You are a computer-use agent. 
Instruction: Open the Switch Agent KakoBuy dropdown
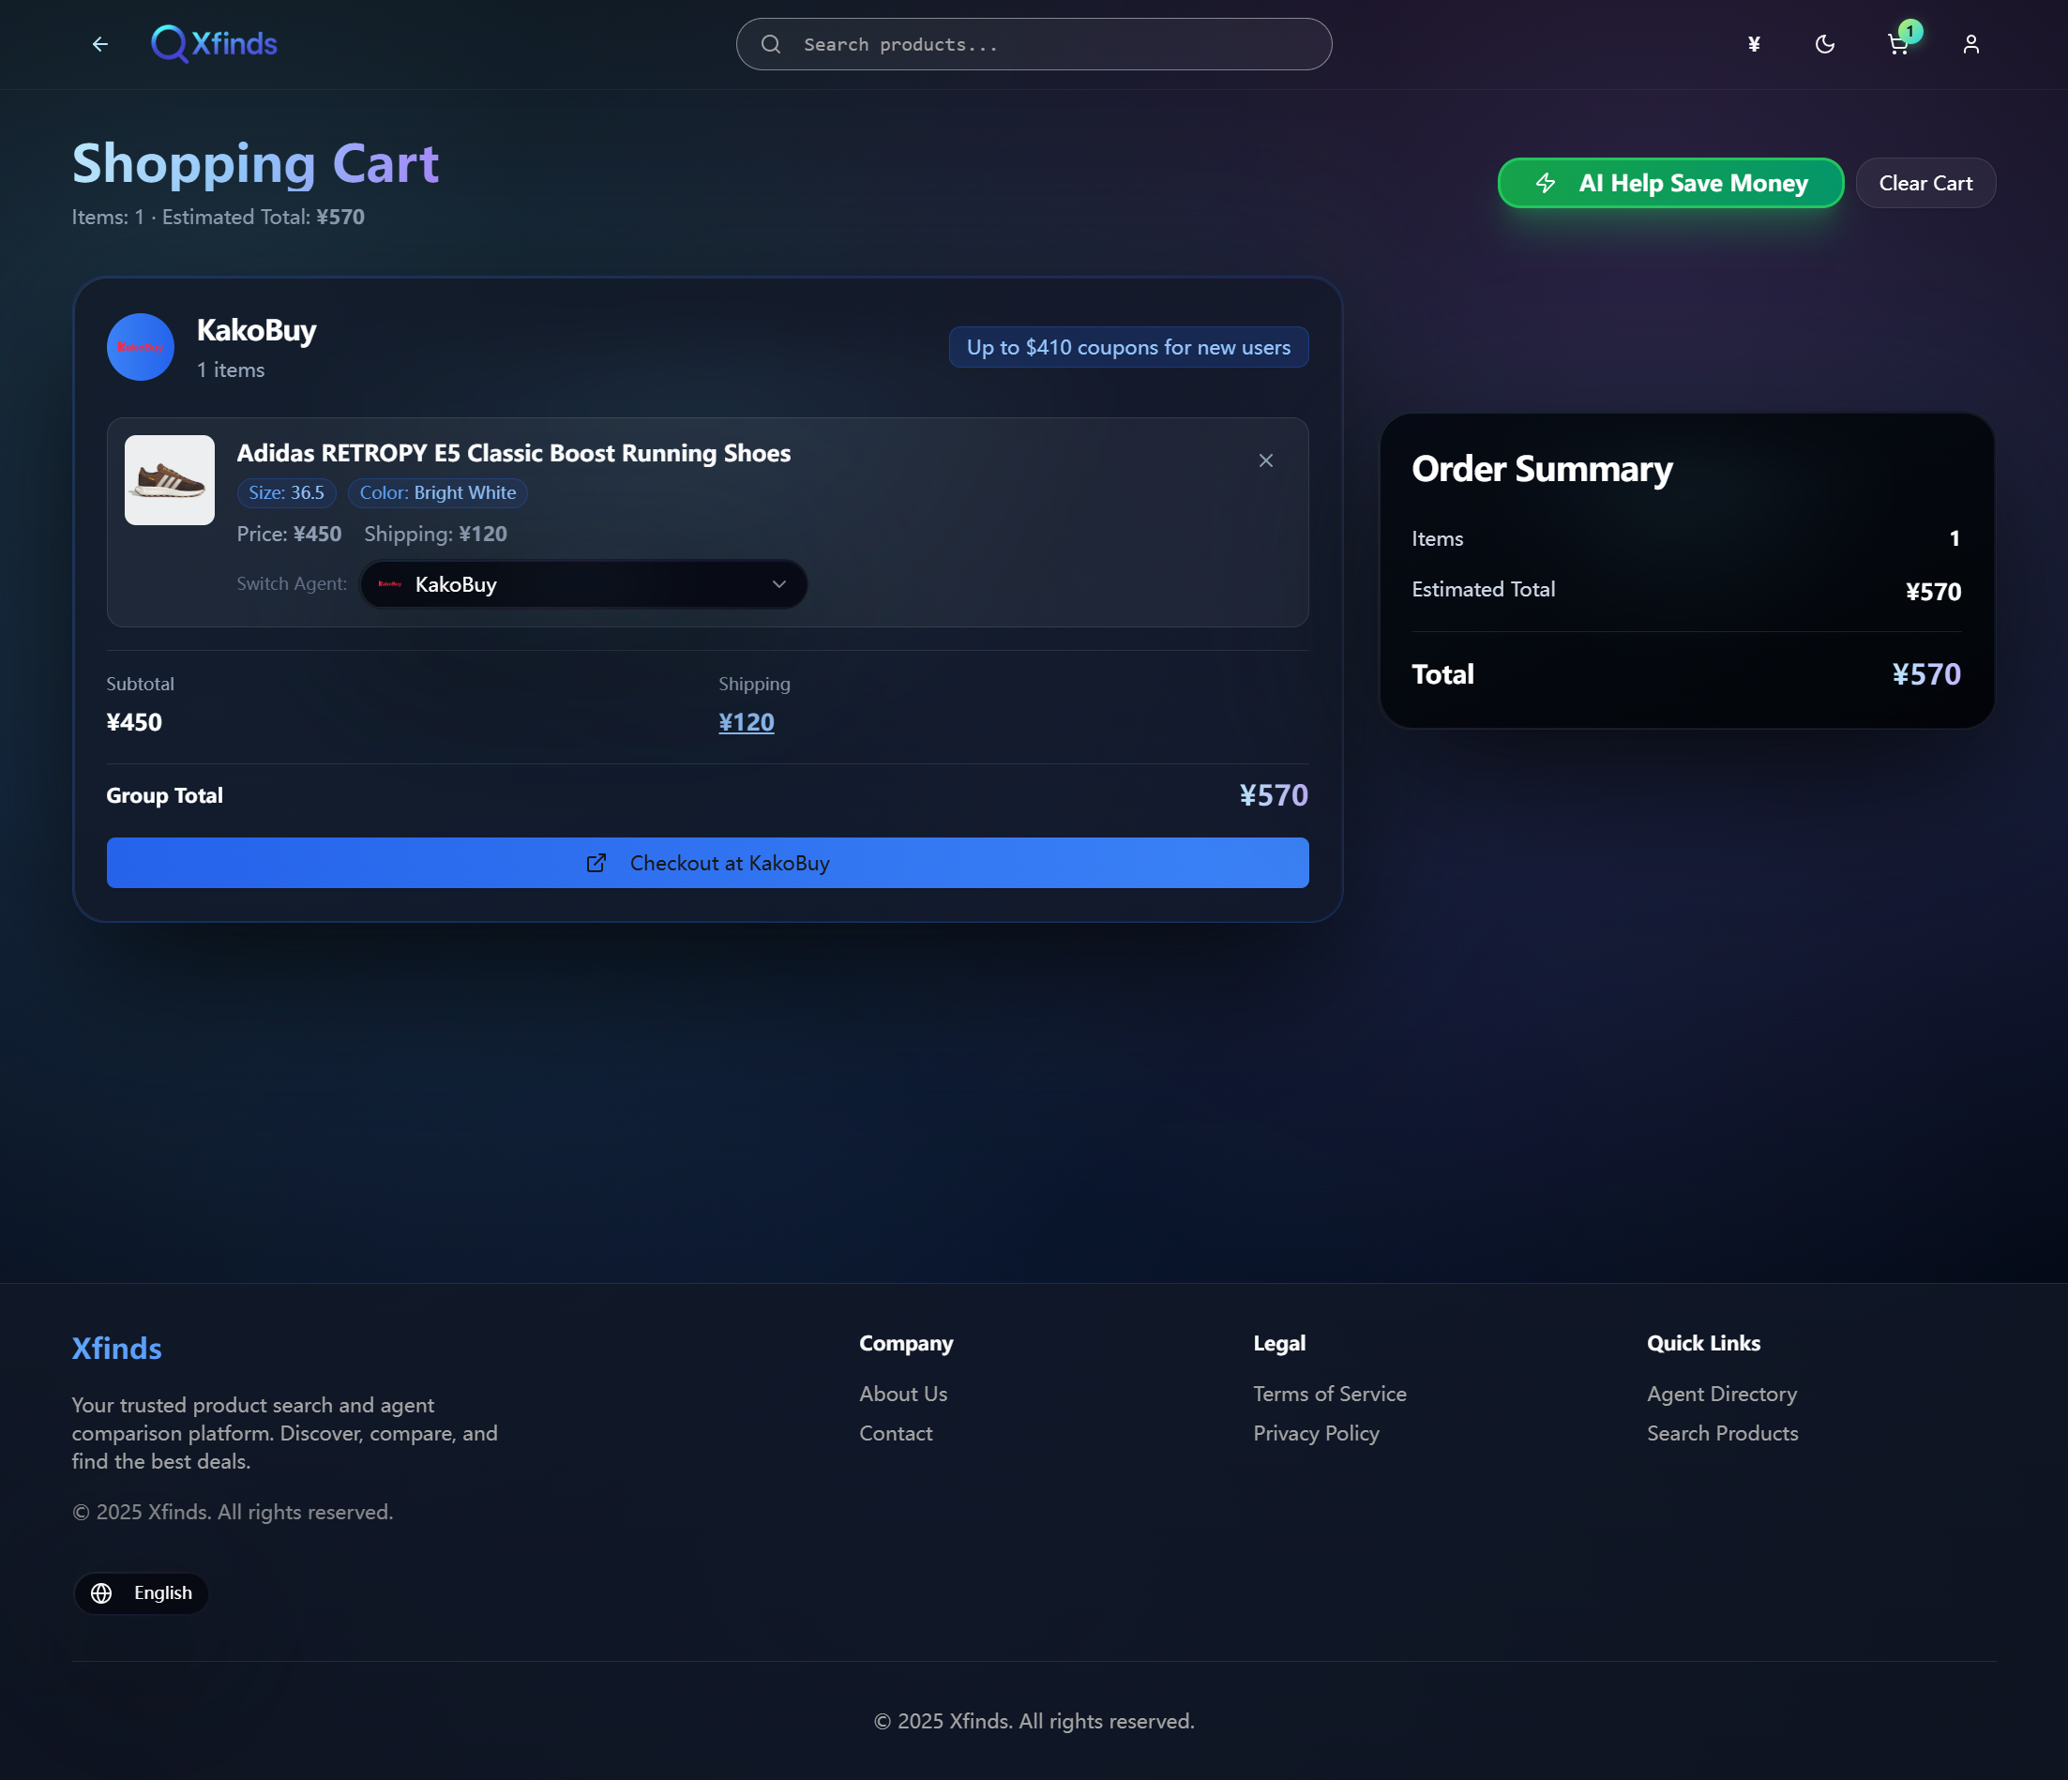coord(584,584)
